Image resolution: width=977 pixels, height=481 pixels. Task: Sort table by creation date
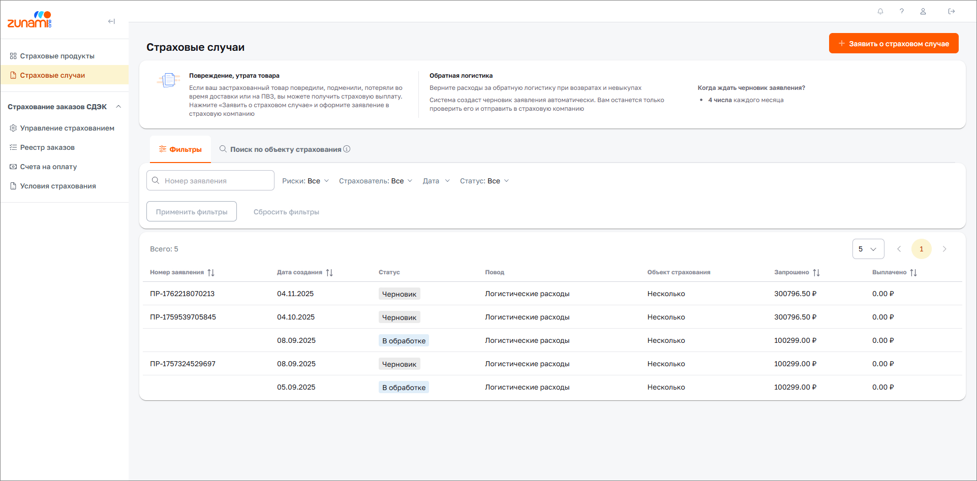[x=329, y=273]
